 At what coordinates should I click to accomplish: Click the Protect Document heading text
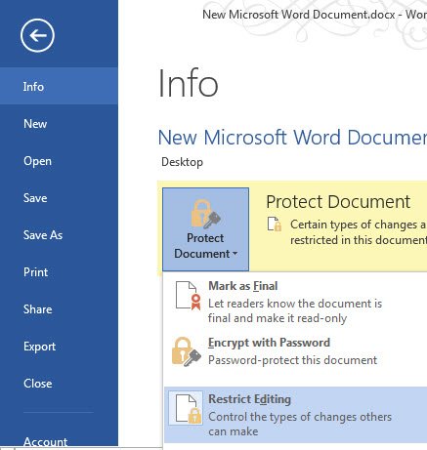pyautogui.click(x=338, y=201)
